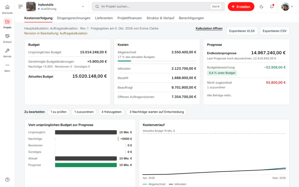Click the Budgetabweichung value −52.908,00 €
The height and width of the screenshot is (187, 299).
[x=275, y=67]
